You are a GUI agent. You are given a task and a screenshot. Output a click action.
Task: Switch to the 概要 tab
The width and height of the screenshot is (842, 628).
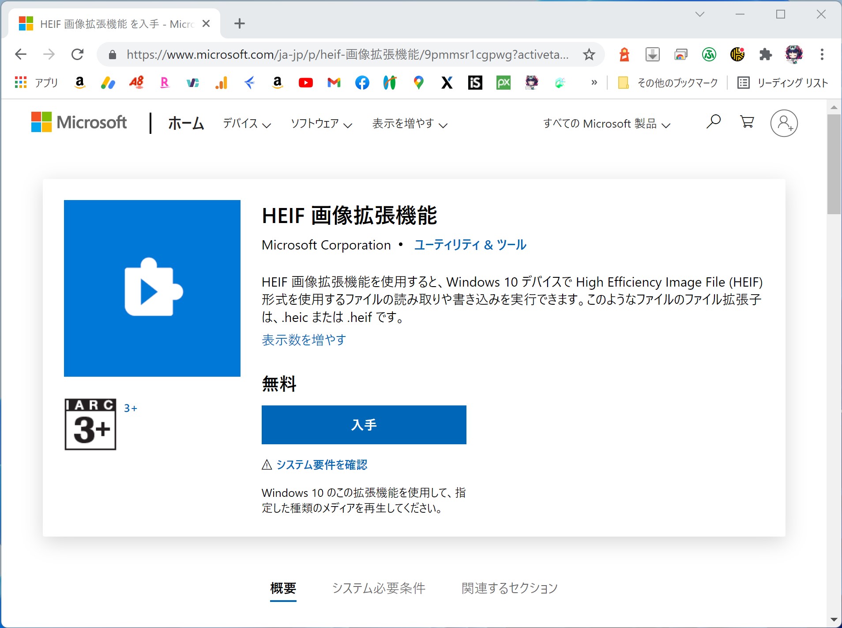pos(283,588)
